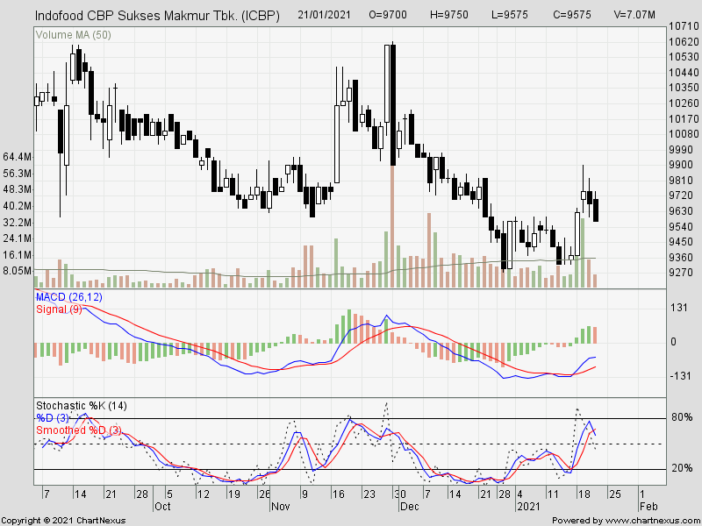Click the 10530 price axis label
The width and height of the screenshot is (702, 526).
684,57
